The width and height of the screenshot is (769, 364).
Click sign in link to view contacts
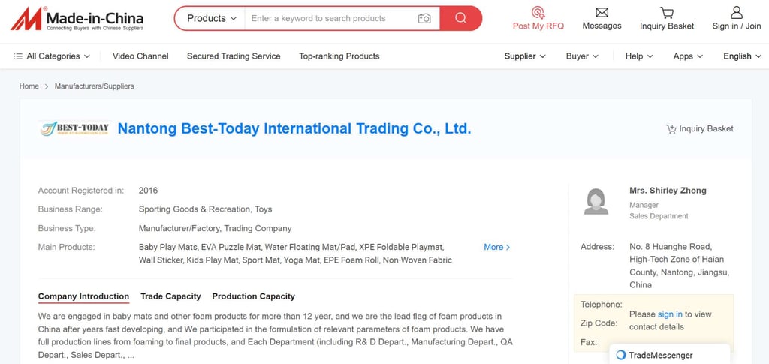pos(669,314)
